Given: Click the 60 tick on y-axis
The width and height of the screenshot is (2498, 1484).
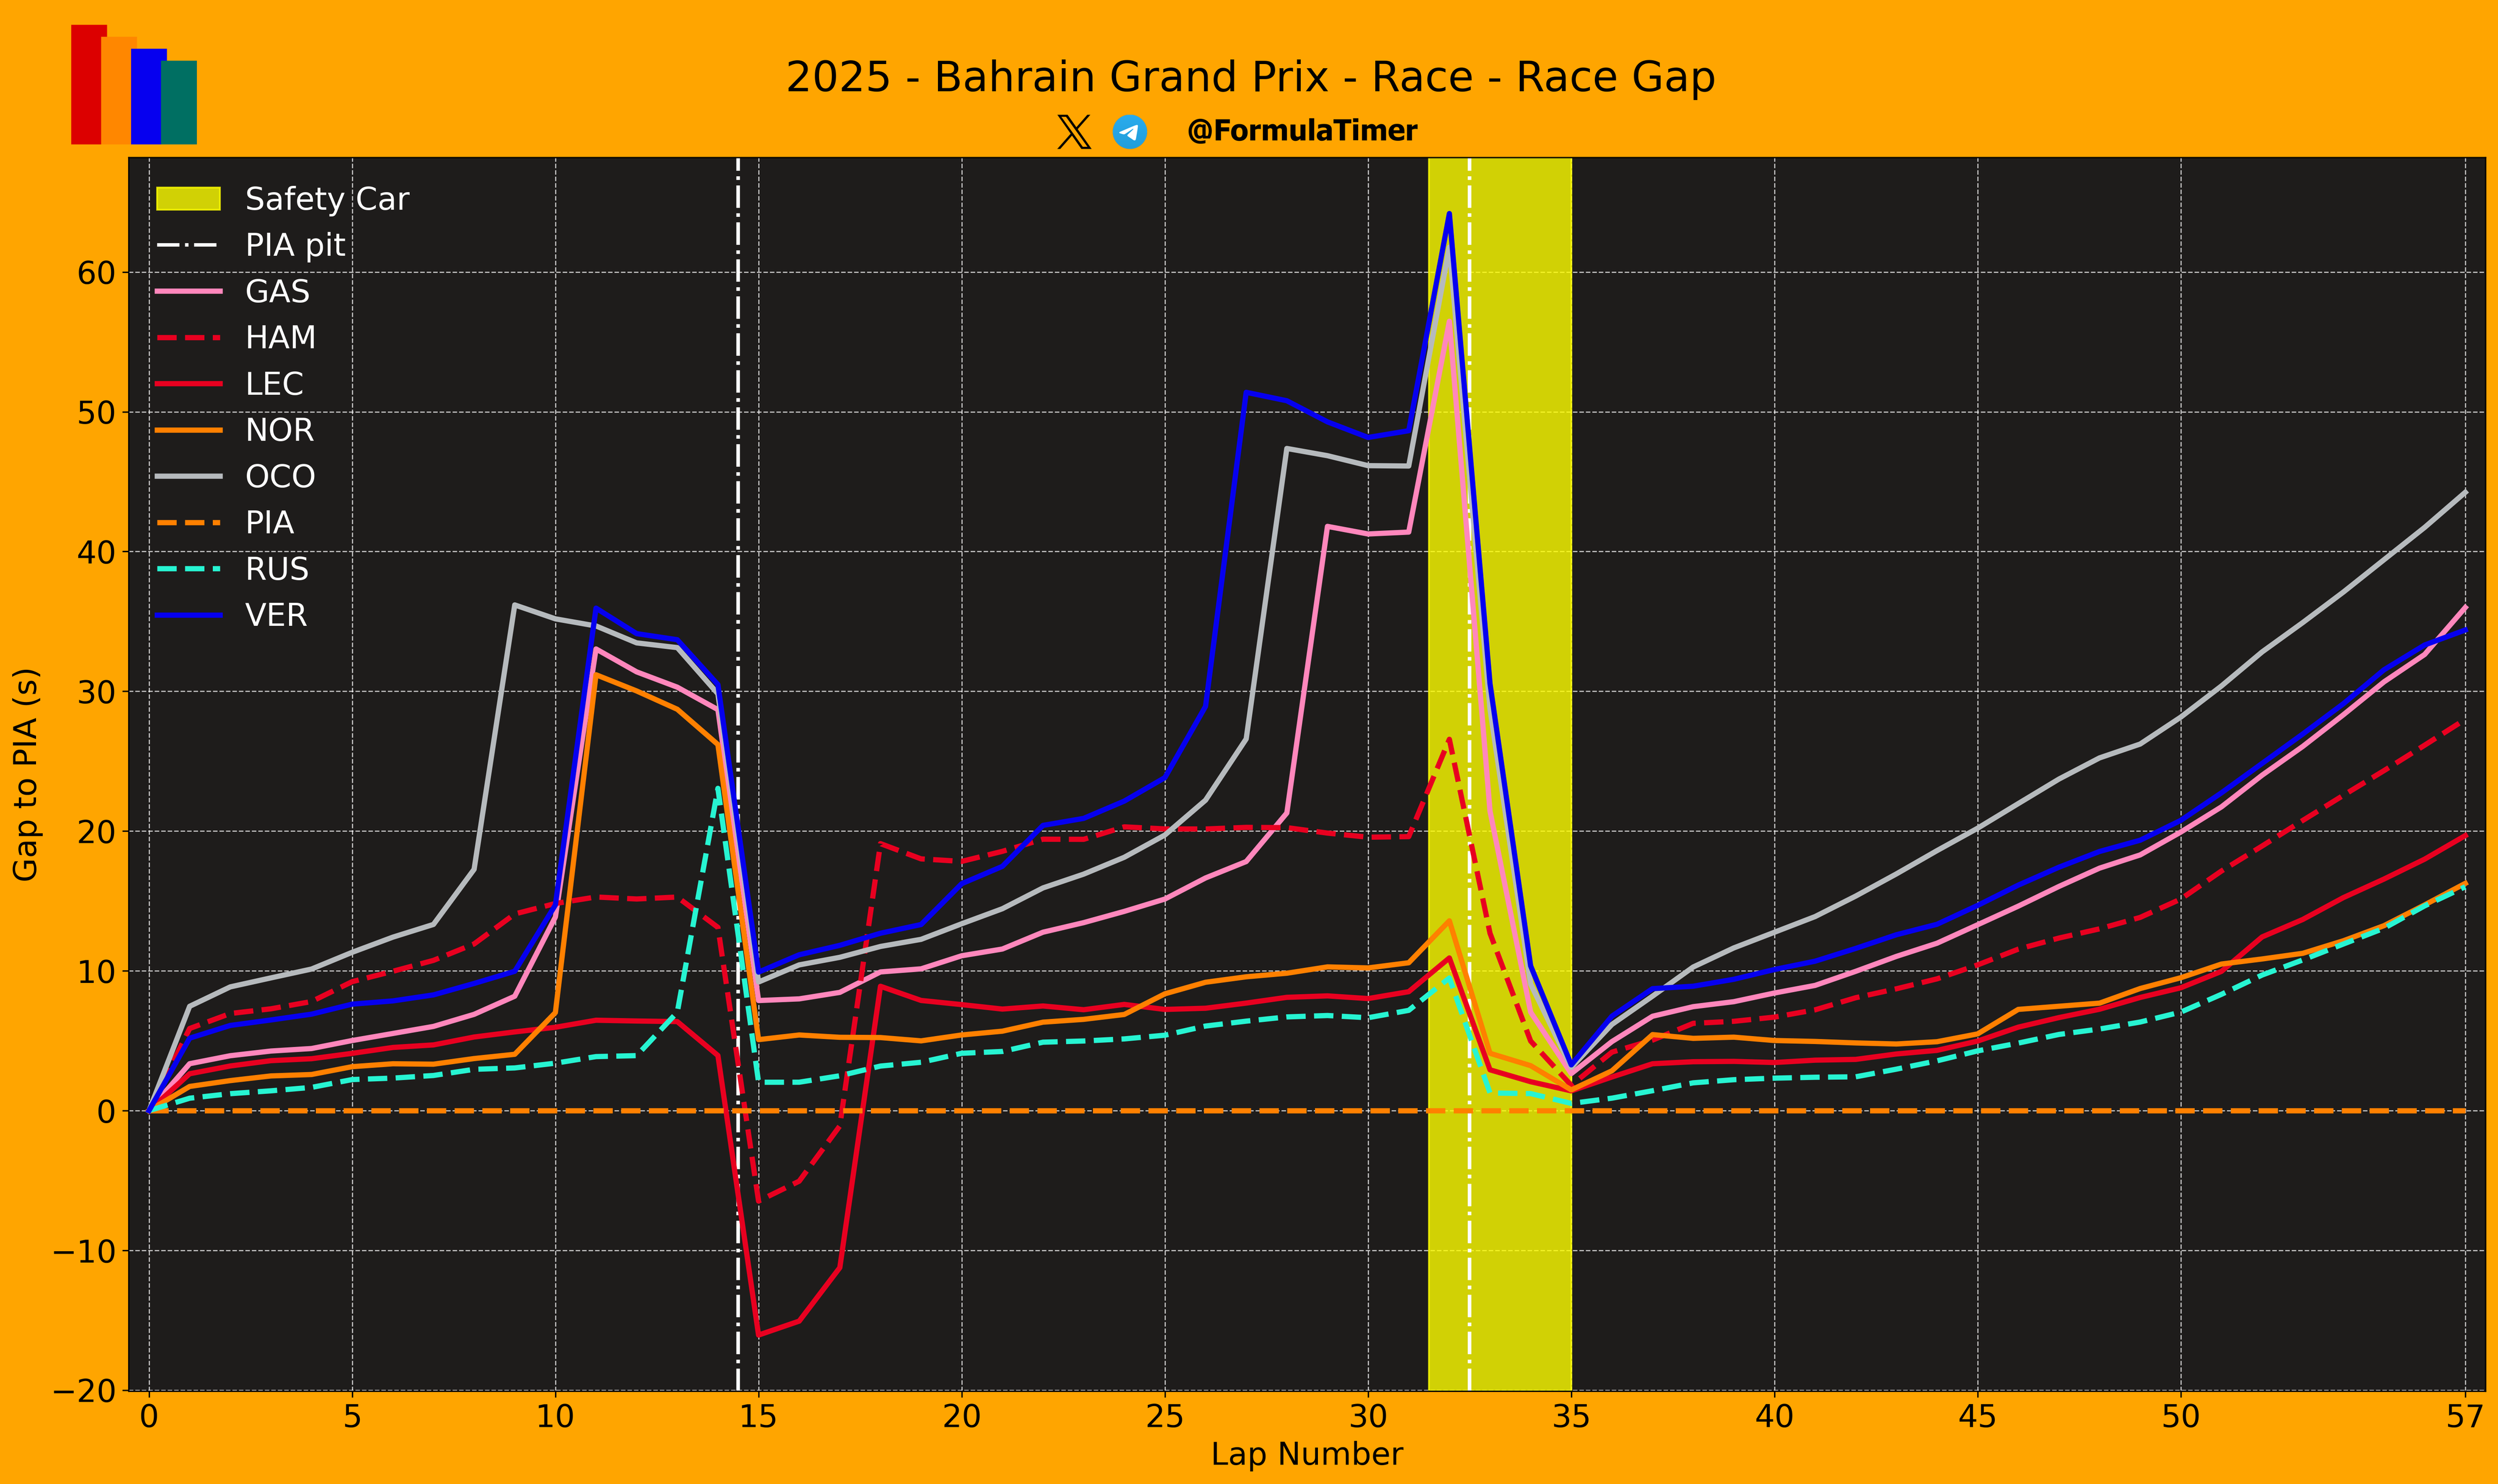Looking at the screenshot, I should pos(96,273).
